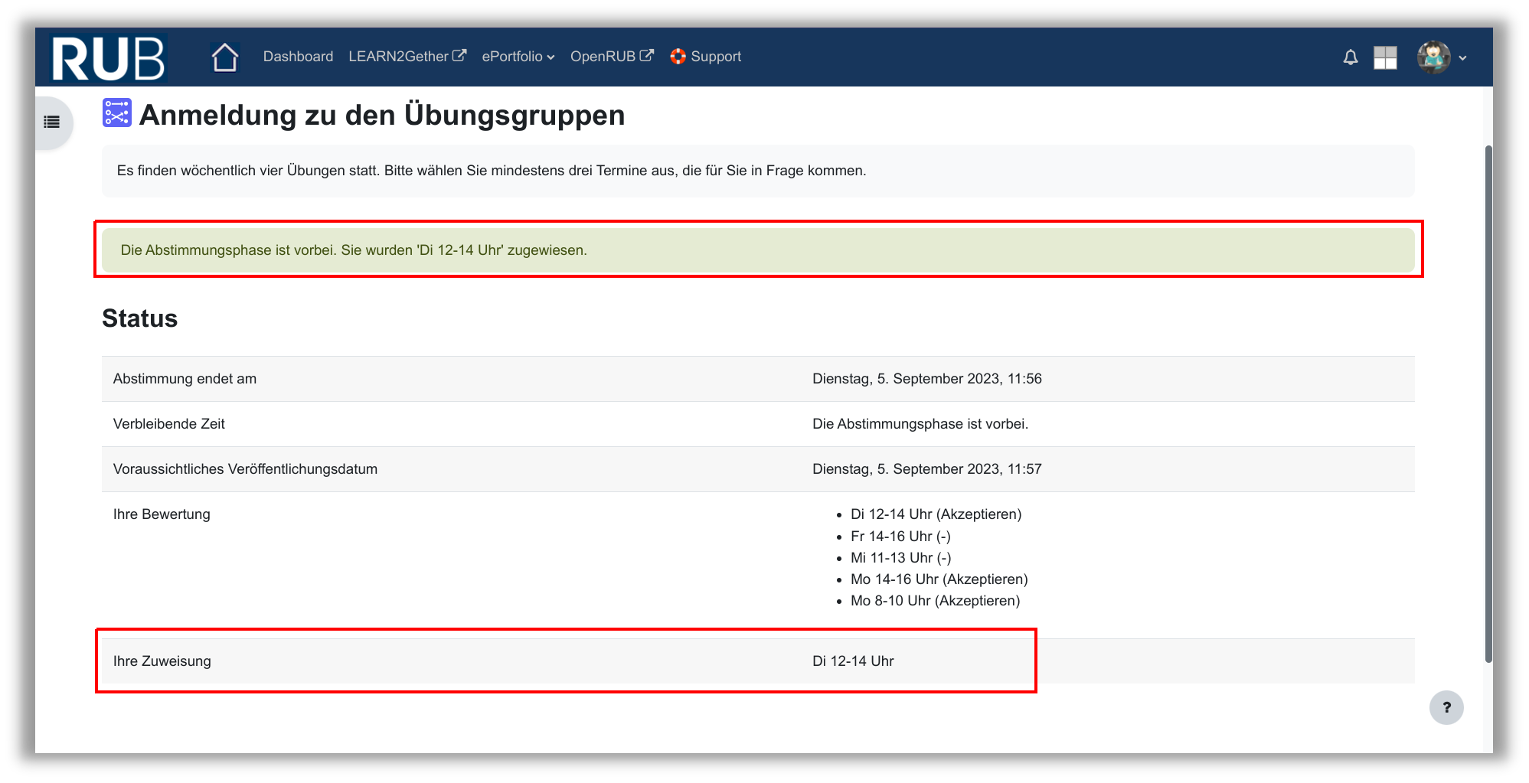The width and height of the screenshot is (1529, 783).
Task: Click 'Mo 14-16 Uhr (Akzeptieren)' list entry
Action: coord(939,579)
